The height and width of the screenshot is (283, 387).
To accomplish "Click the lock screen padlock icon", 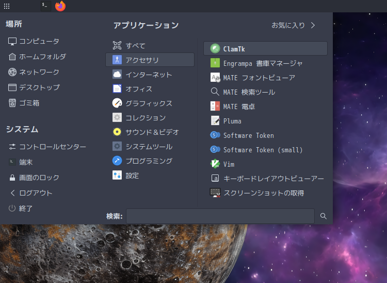I will click(x=12, y=178).
